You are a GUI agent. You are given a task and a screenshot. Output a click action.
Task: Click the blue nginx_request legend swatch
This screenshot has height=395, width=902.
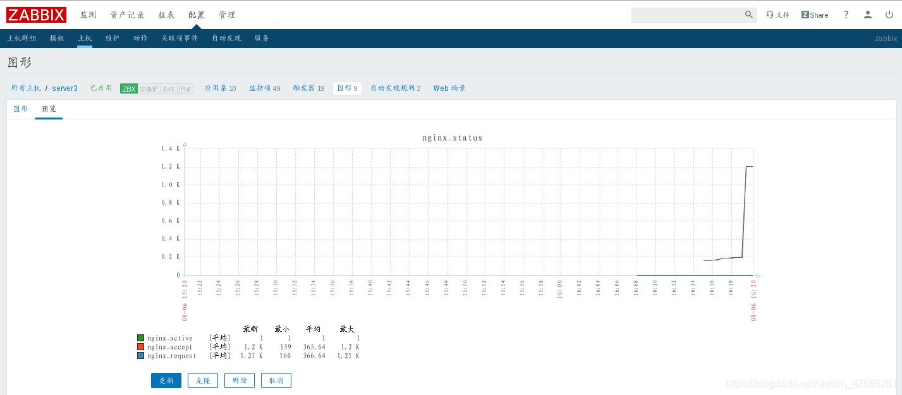pos(140,356)
